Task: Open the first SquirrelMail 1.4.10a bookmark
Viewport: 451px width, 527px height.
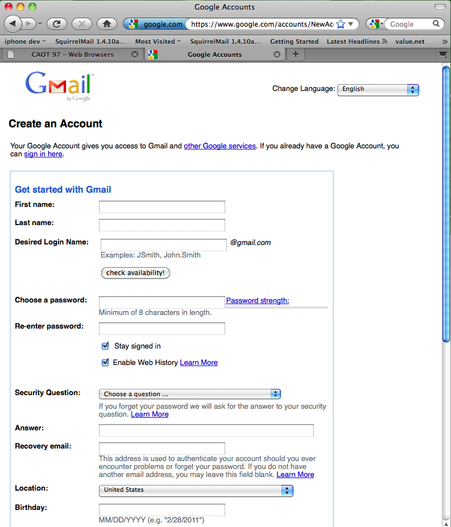Action: coord(90,42)
